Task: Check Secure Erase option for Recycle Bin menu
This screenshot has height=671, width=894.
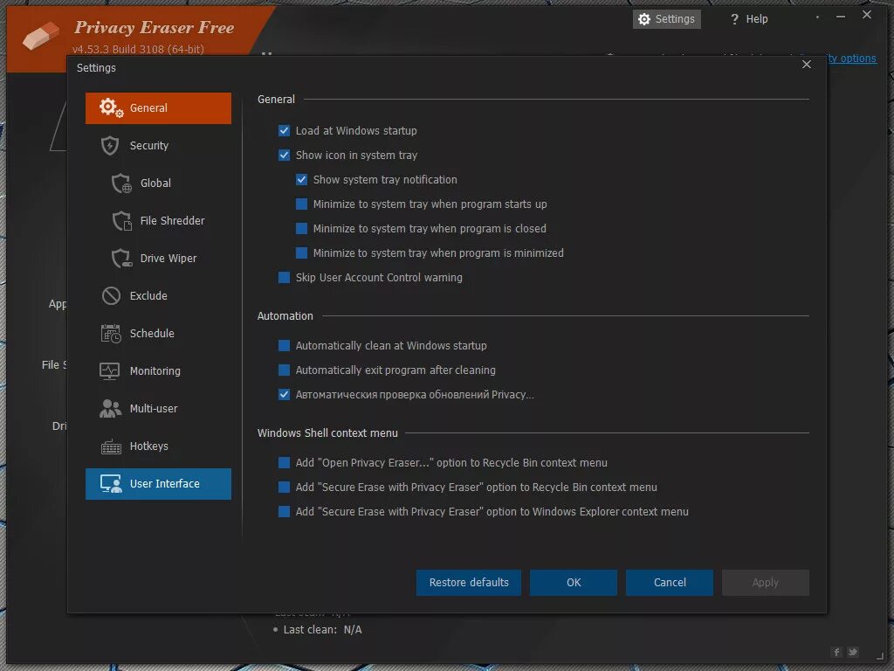Action: (284, 488)
